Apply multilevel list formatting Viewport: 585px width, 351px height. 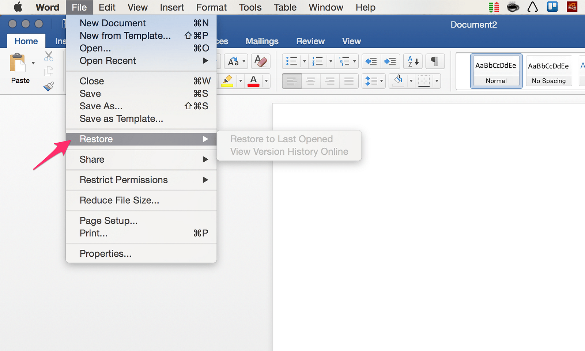(x=344, y=61)
